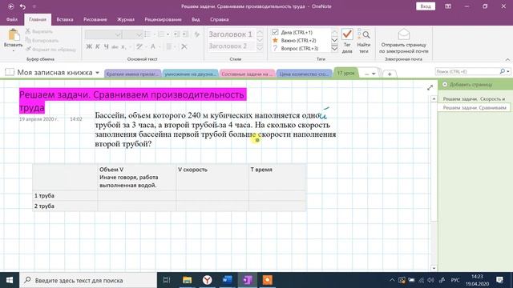The image size is (513, 288).
Task: Click the back arrow in title bar
Action: [x=10, y=6]
